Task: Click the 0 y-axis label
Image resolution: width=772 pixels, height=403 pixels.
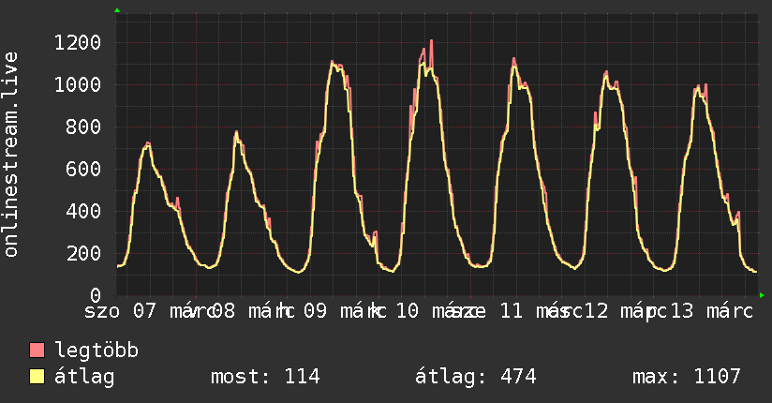Action: tap(96, 295)
